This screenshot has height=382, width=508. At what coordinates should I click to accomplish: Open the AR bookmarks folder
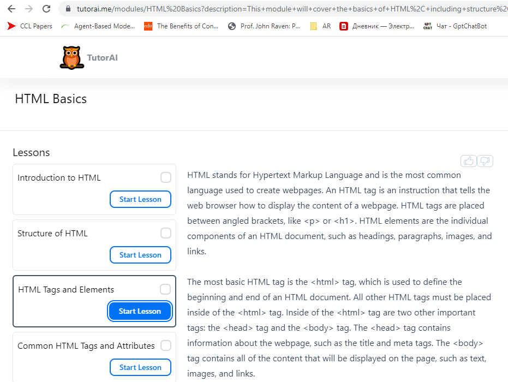[320, 26]
